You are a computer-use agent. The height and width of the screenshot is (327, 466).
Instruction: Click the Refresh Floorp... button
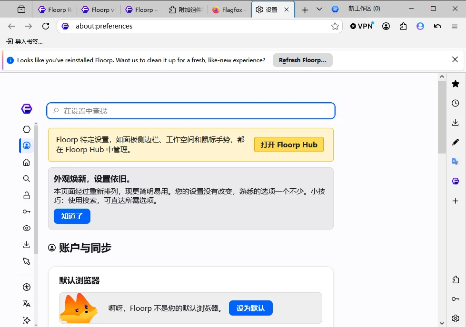point(303,60)
